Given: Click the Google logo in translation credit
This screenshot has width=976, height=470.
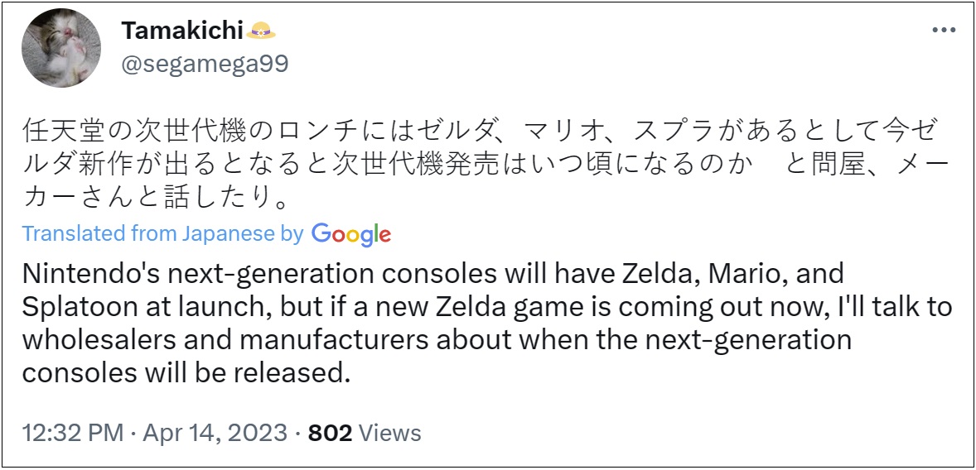Looking at the screenshot, I should tap(350, 234).
